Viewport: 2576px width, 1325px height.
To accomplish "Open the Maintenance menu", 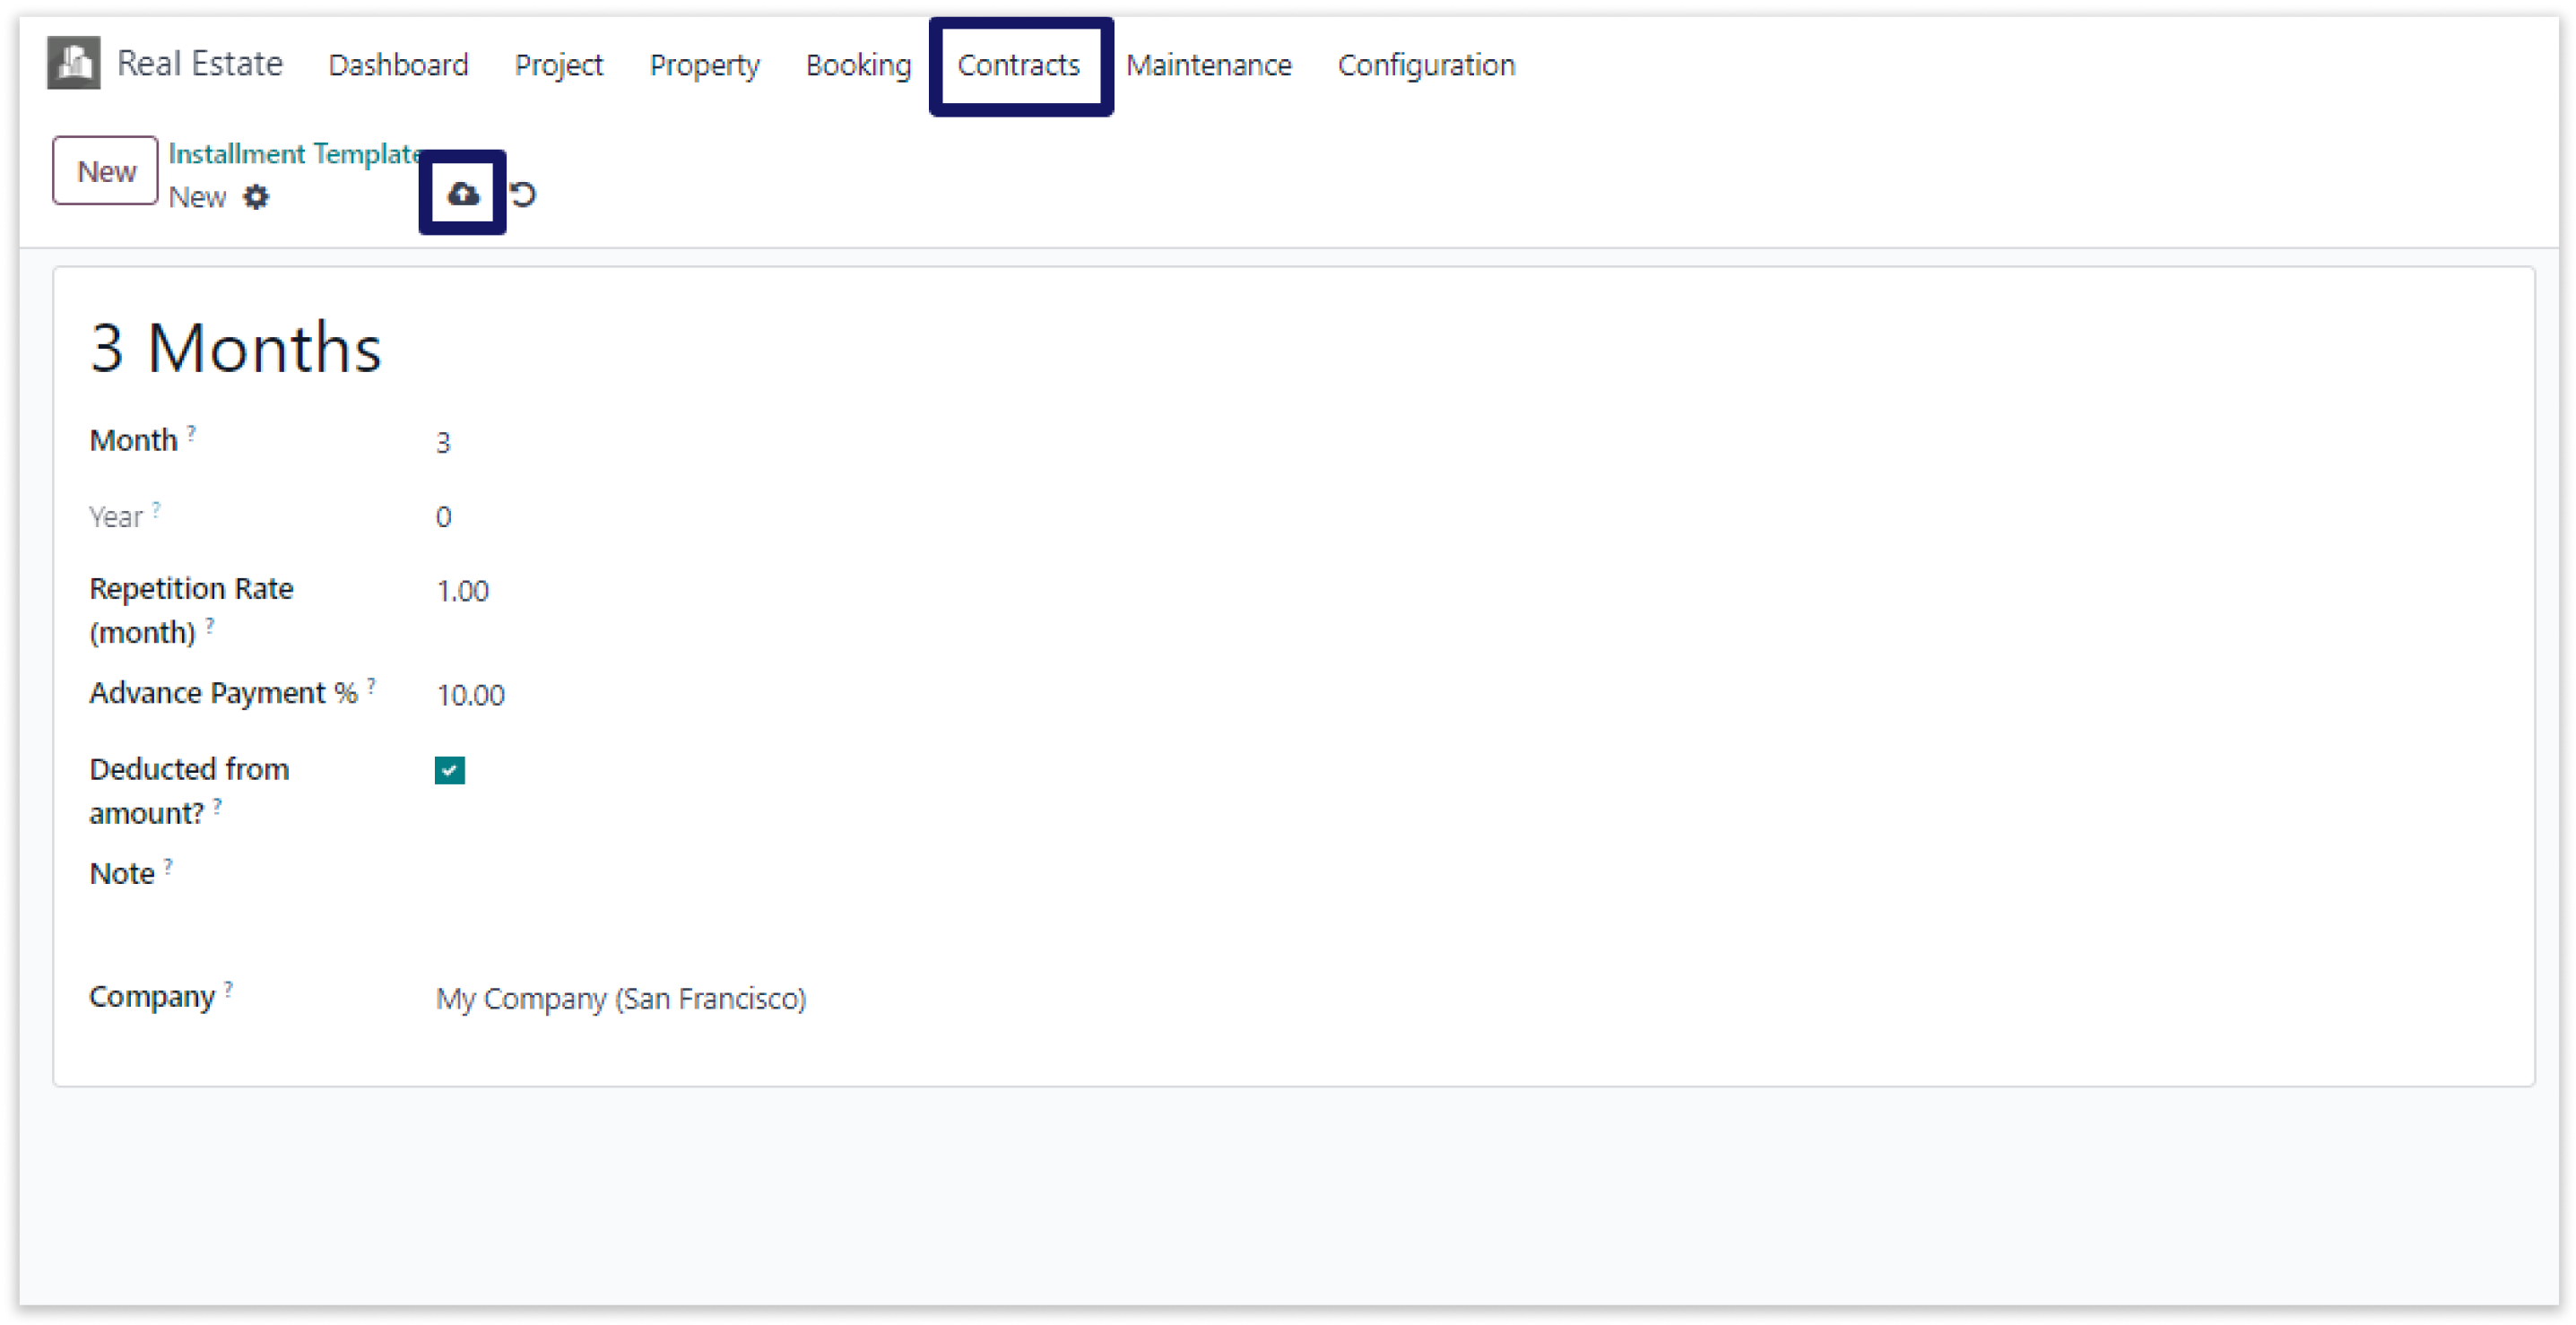I will point(1208,65).
